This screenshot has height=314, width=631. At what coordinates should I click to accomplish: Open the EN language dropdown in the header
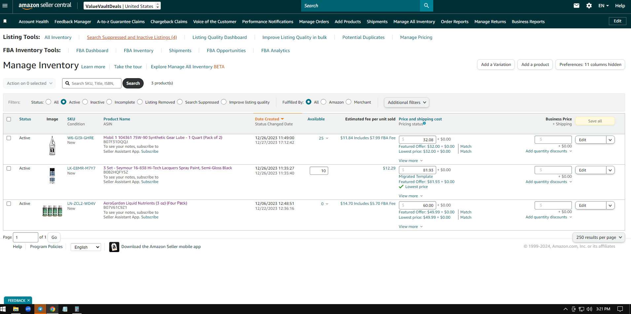coord(604,6)
